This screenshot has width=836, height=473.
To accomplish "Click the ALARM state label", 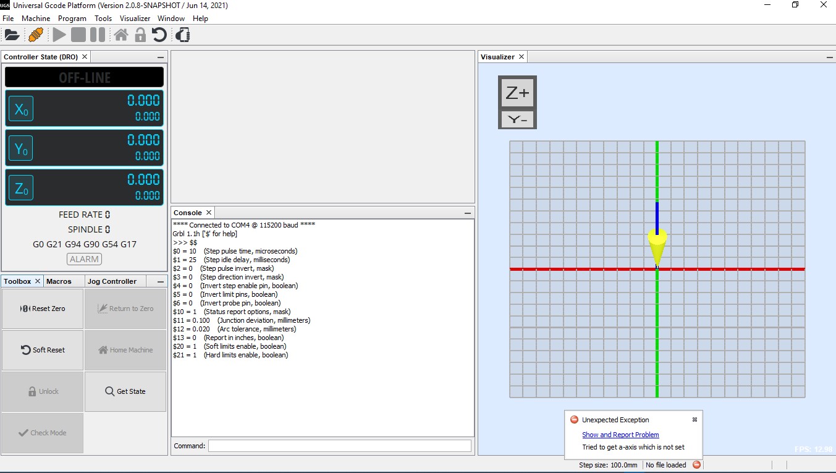I will [85, 259].
